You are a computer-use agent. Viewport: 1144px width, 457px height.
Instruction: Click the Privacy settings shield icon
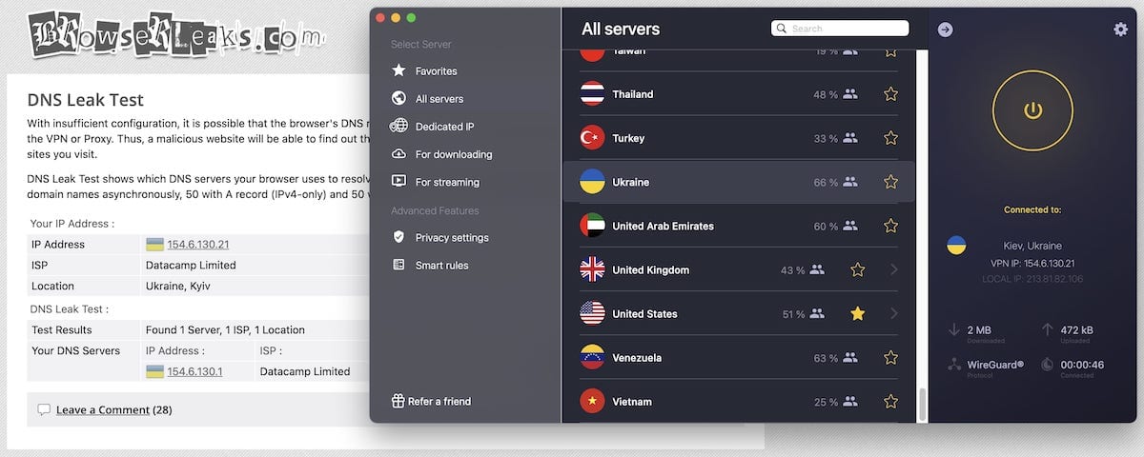click(398, 237)
